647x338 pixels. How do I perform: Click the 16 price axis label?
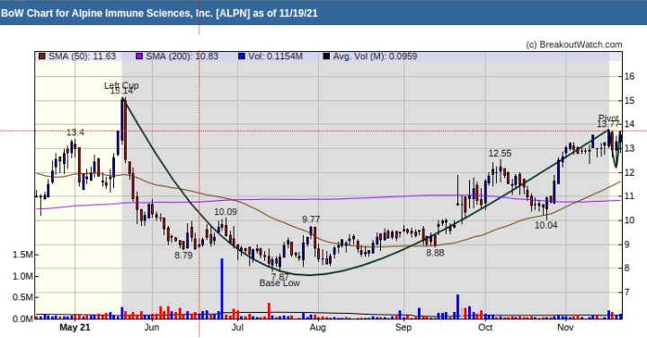pos(629,76)
